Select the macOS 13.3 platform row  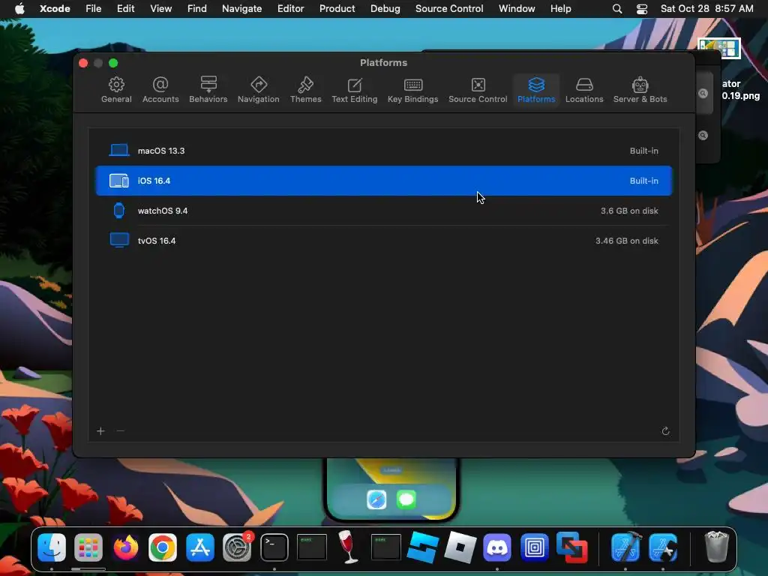383,151
